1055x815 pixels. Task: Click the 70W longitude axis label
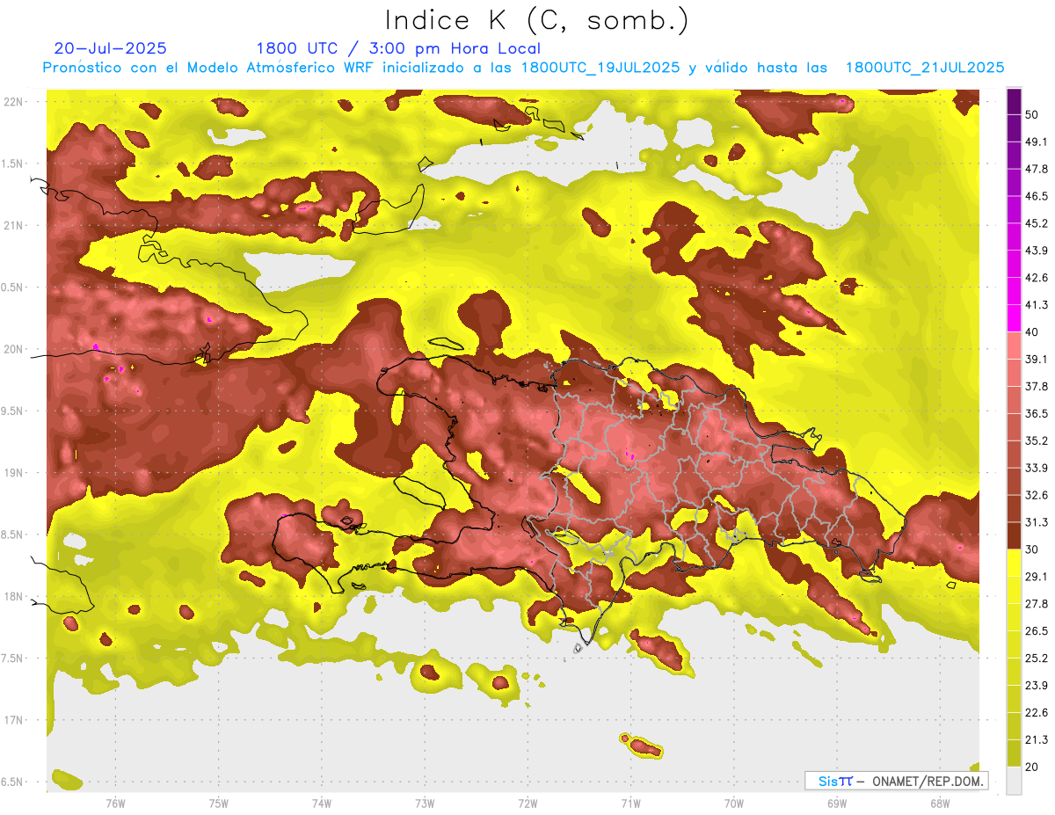pyautogui.click(x=734, y=803)
